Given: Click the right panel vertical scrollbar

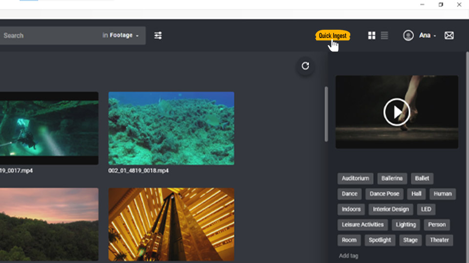Looking at the screenshot, I should pos(467,157).
